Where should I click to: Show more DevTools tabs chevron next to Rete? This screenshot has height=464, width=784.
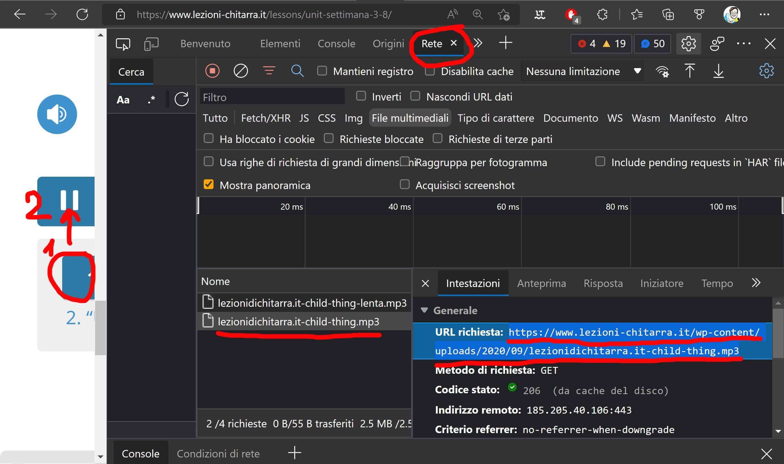(x=478, y=43)
